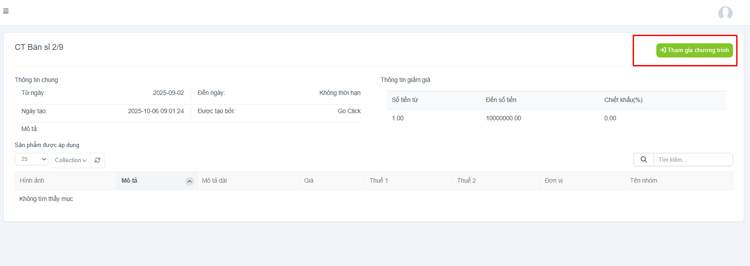Sort by the Hình ảnh column header
The image size is (750, 266).
point(32,180)
